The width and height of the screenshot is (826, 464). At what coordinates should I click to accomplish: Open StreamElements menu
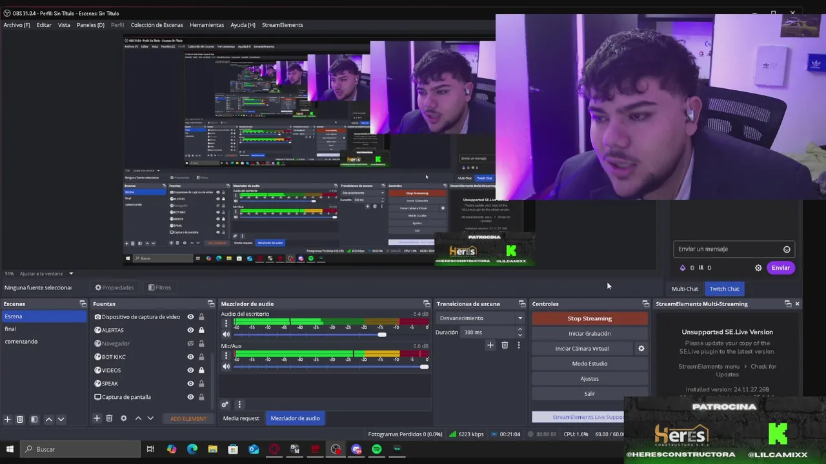tap(282, 25)
